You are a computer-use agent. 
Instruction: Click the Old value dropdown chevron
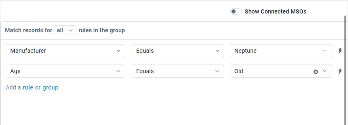(x=325, y=71)
